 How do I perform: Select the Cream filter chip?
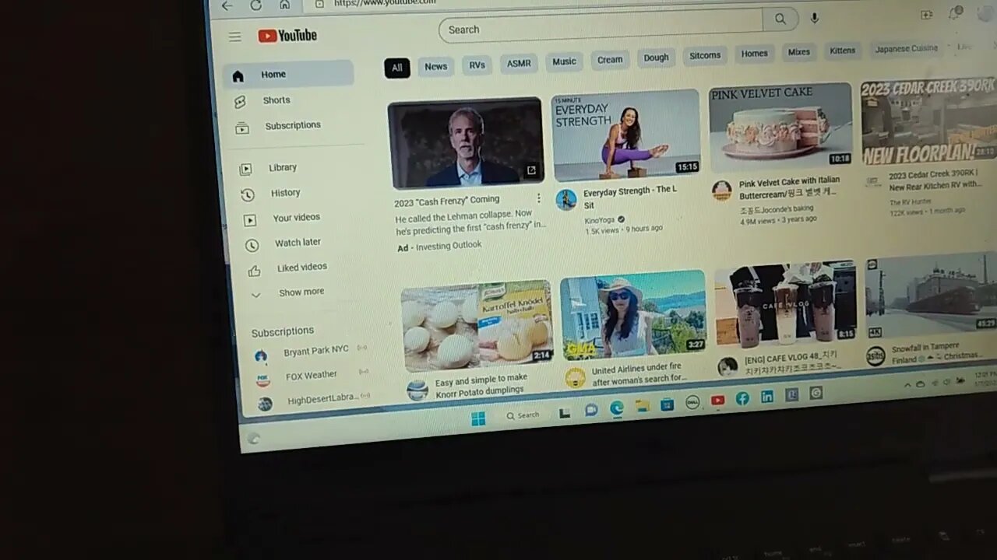pyautogui.click(x=610, y=59)
